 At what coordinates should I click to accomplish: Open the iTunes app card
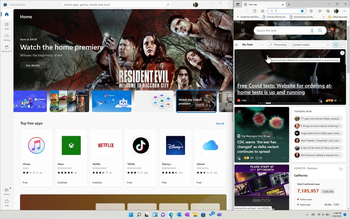[37, 158]
